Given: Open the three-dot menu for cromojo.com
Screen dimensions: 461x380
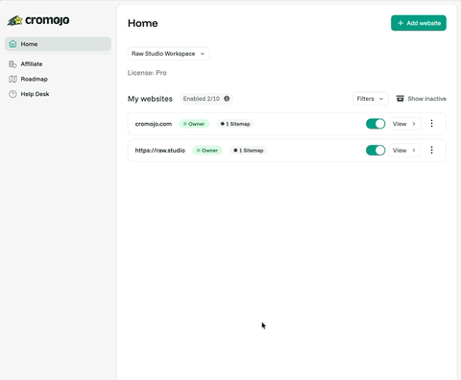Looking at the screenshot, I should click(431, 124).
